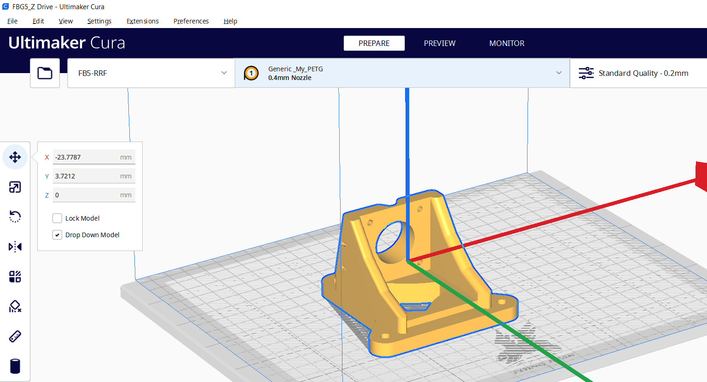Select the Measure tool

pos(15,336)
